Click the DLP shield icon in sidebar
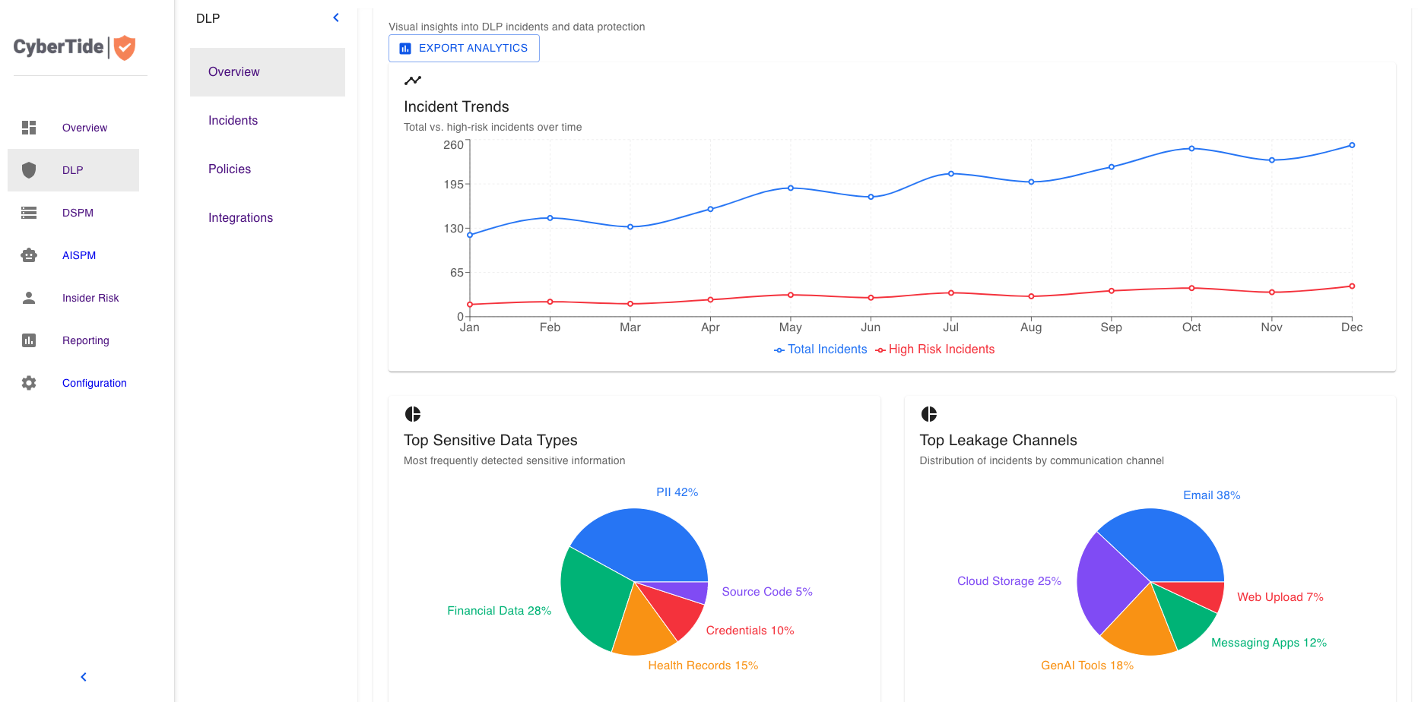 (29, 170)
